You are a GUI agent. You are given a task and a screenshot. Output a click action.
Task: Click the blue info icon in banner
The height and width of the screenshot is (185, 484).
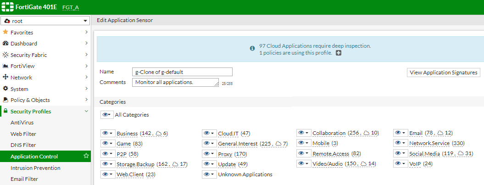coord(252,48)
